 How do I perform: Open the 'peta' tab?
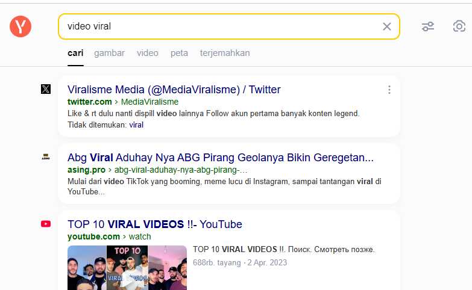pyautogui.click(x=179, y=53)
